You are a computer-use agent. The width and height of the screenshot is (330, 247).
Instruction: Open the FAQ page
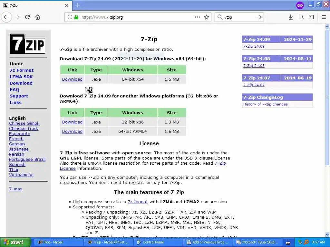click(x=15, y=90)
